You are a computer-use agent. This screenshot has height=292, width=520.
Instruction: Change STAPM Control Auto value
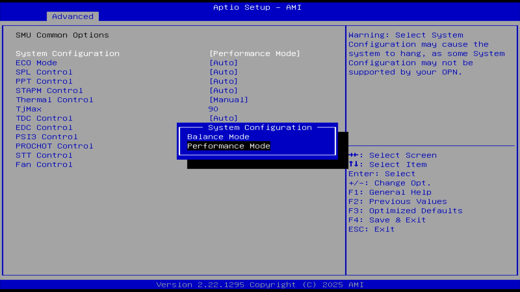[x=223, y=91]
